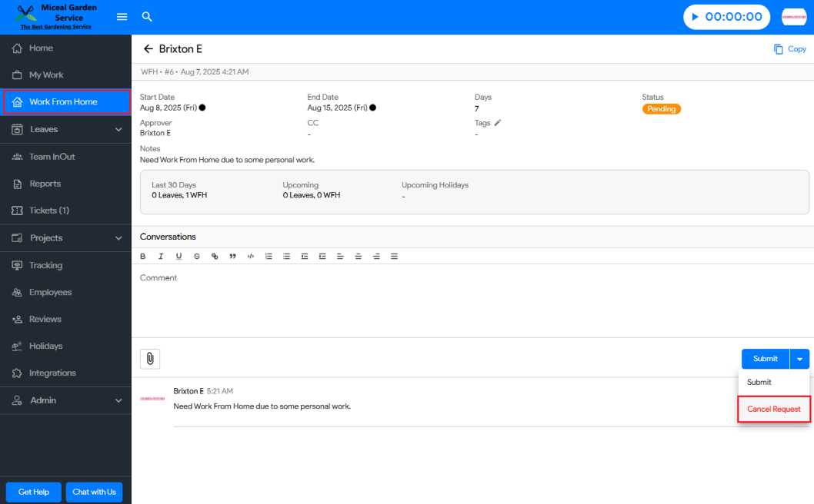Viewport: 814px width, 504px height.
Task: Click the search magnifier icon
Action: [147, 17]
